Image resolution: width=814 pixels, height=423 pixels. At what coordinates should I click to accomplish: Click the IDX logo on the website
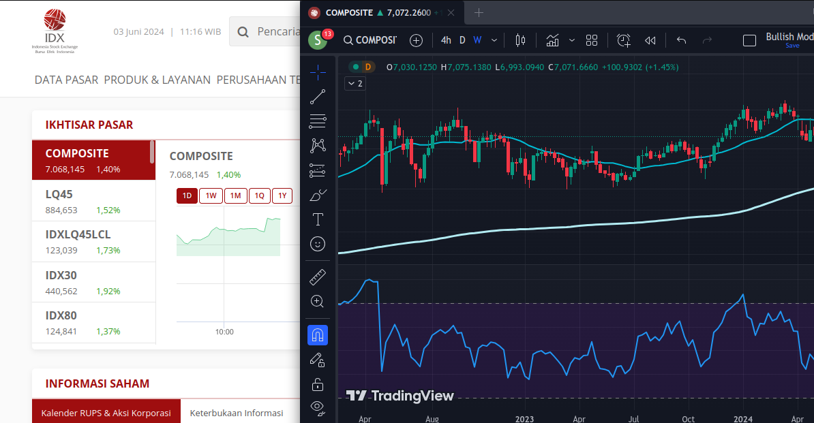[x=55, y=31]
